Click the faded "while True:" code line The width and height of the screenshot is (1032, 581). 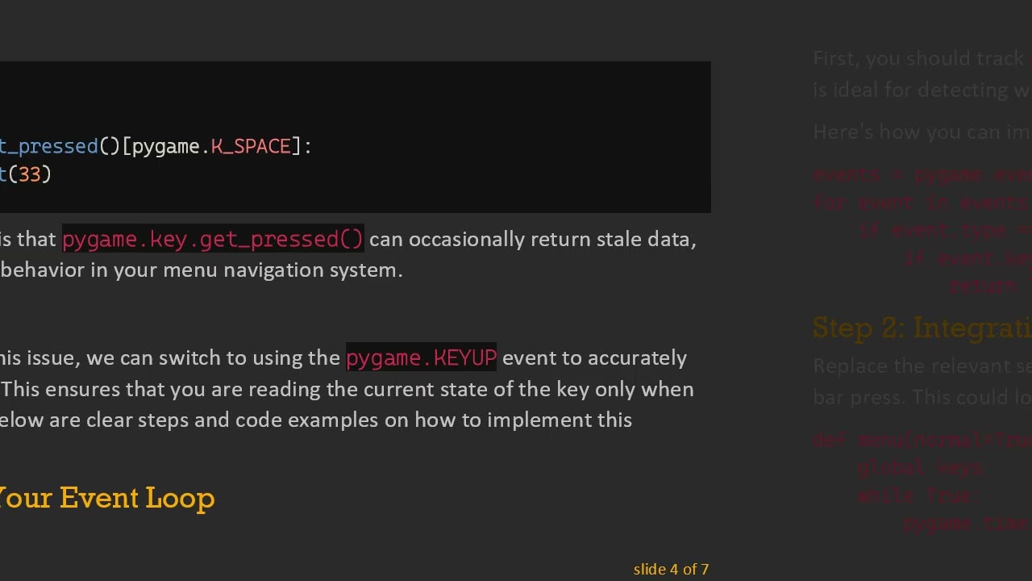tap(915, 495)
